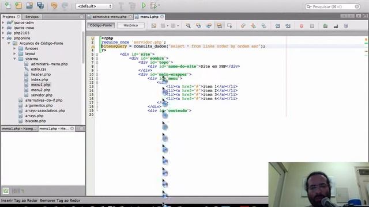Close the menu1.php editor tab
This screenshot has height=207, width=369.
(162, 17)
